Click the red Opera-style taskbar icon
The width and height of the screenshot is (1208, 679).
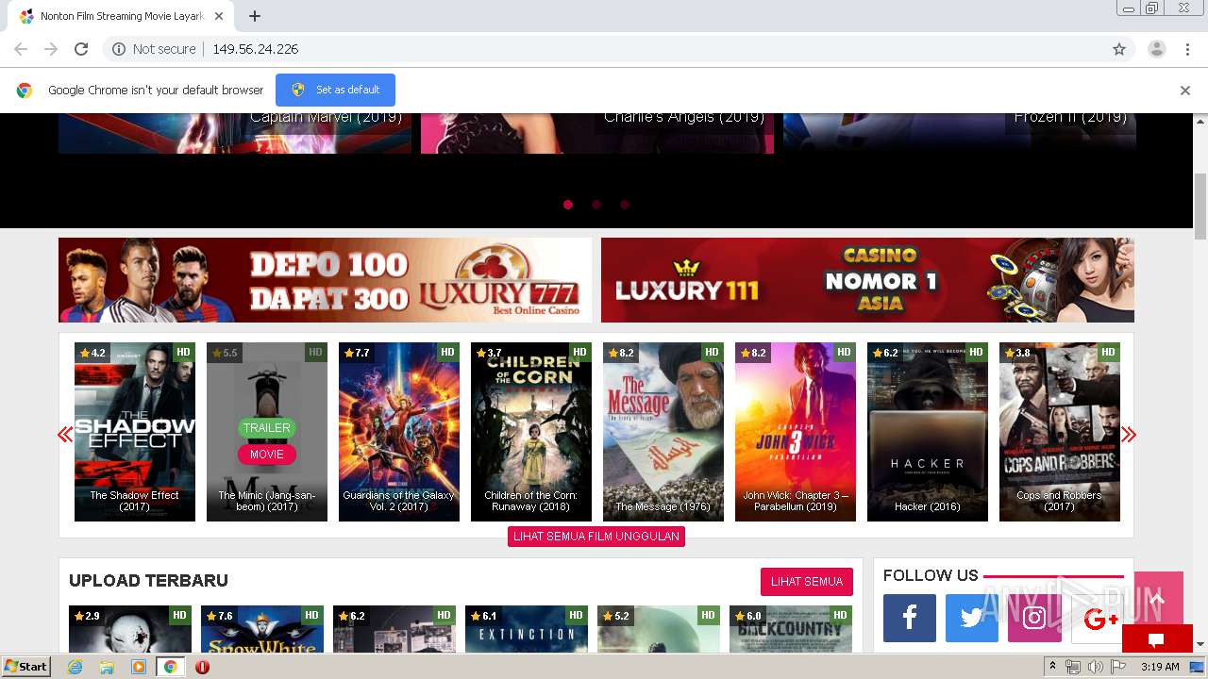click(x=202, y=667)
